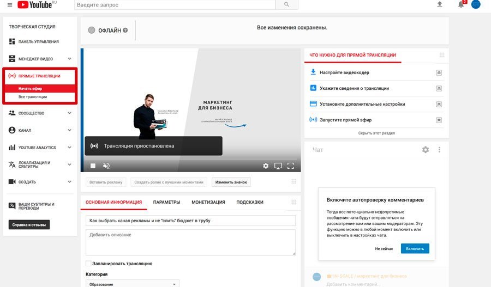Expand the Менеджер видео section
Screen dimensions: 491x287
tap(69, 58)
